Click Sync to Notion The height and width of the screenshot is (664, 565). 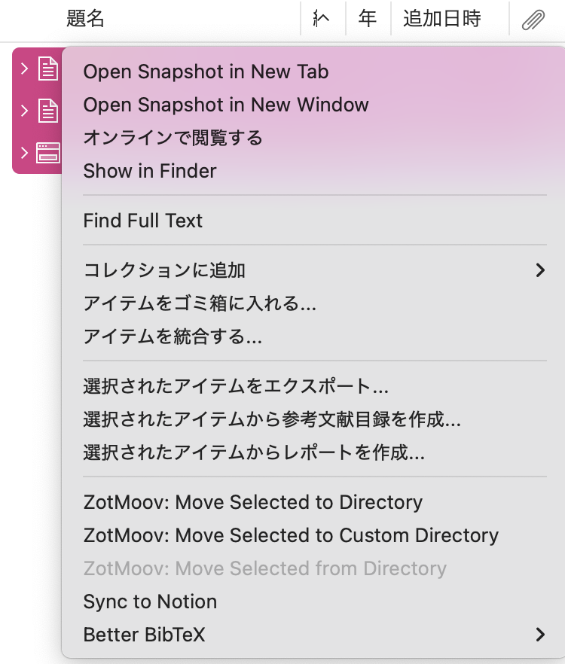(x=150, y=602)
